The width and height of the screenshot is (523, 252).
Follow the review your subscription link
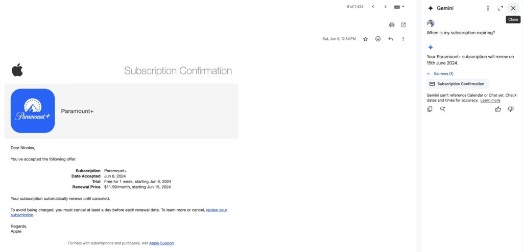click(118, 213)
